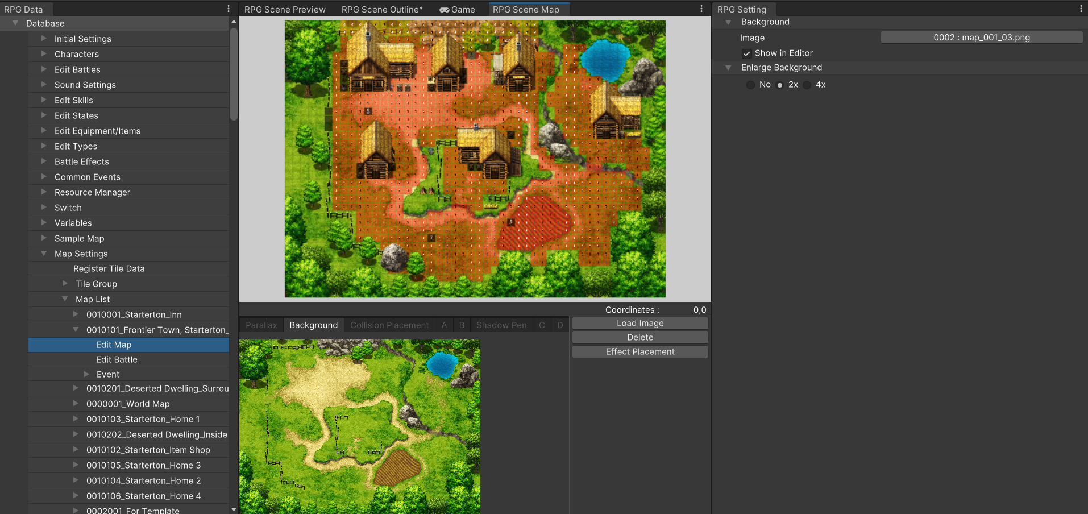Screen dimensions: 1088x514
Task: Click the background image thumbnail preview
Action: [x=360, y=426]
